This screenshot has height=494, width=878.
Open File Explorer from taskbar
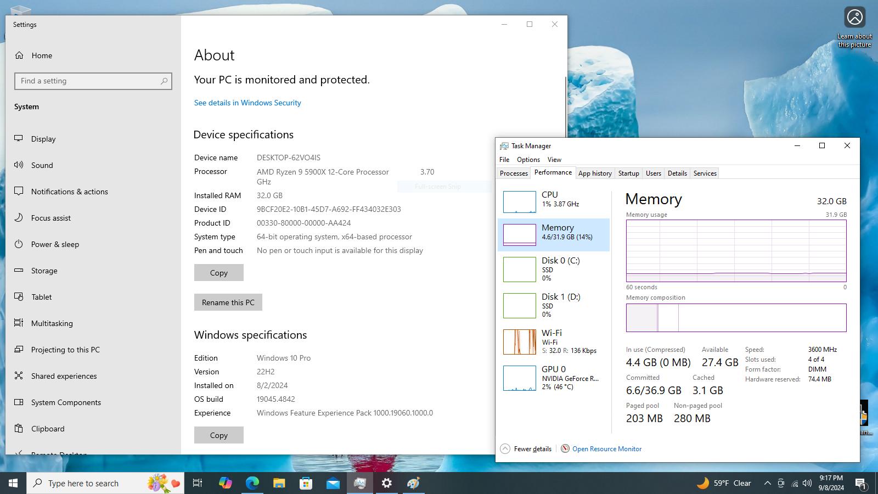coord(279,483)
